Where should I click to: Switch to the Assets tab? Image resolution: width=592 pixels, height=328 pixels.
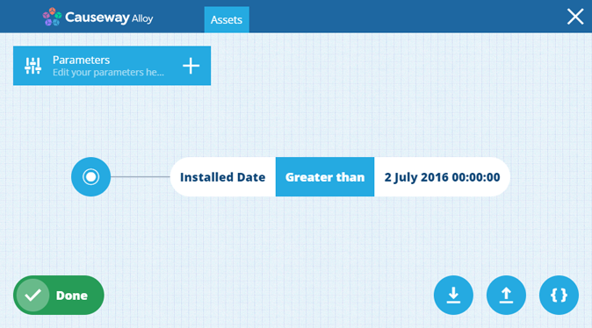(x=227, y=19)
